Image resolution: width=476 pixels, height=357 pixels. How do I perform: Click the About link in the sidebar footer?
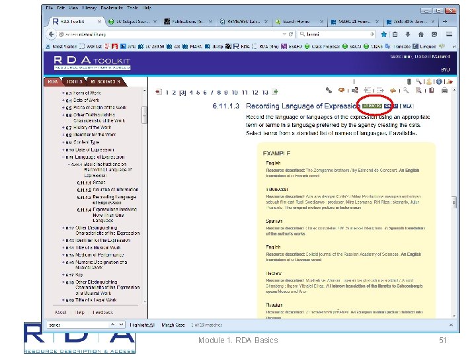coord(60,312)
